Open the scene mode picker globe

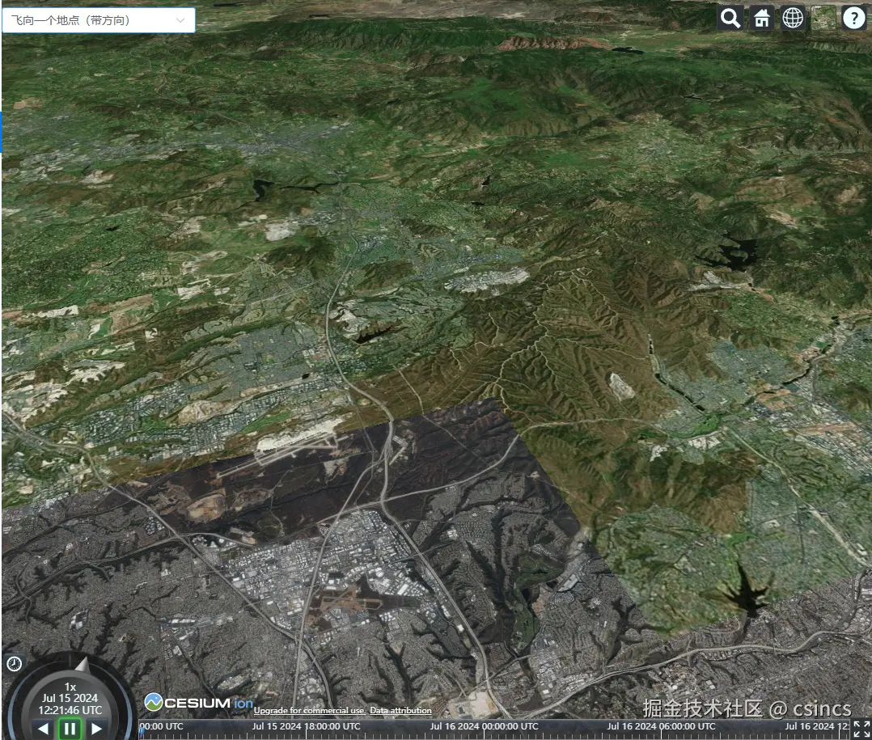point(793,18)
